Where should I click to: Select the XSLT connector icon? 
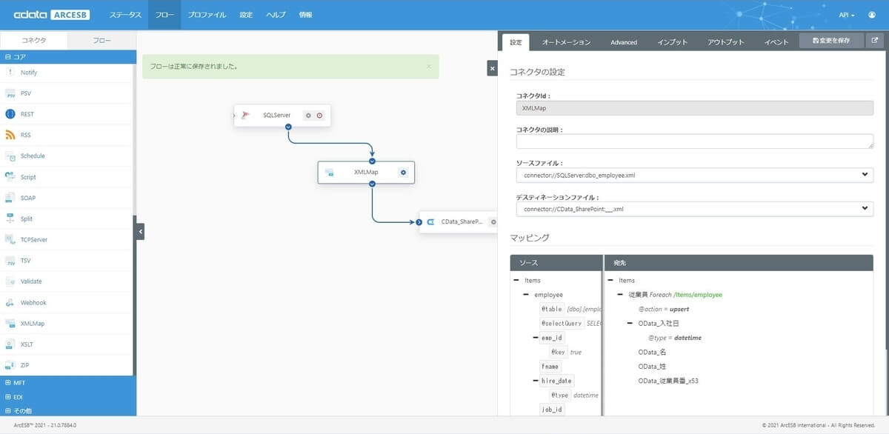10,344
